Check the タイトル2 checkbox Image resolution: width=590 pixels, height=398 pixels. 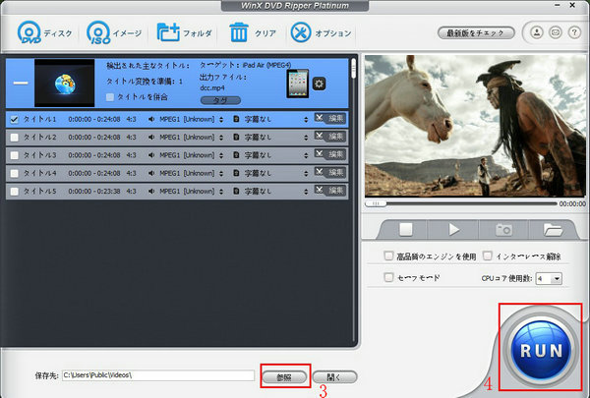(15, 138)
